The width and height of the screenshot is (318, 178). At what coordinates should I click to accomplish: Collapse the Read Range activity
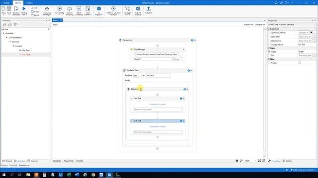[183, 49]
